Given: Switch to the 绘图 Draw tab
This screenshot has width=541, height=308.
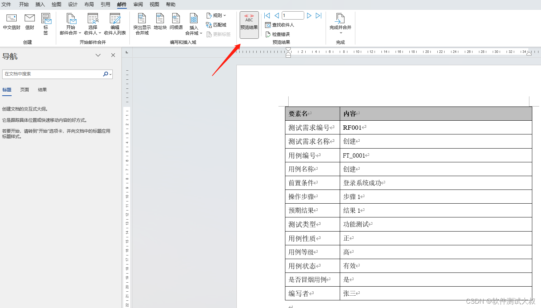Looking at the screenshot, I should tap(57, 4).
